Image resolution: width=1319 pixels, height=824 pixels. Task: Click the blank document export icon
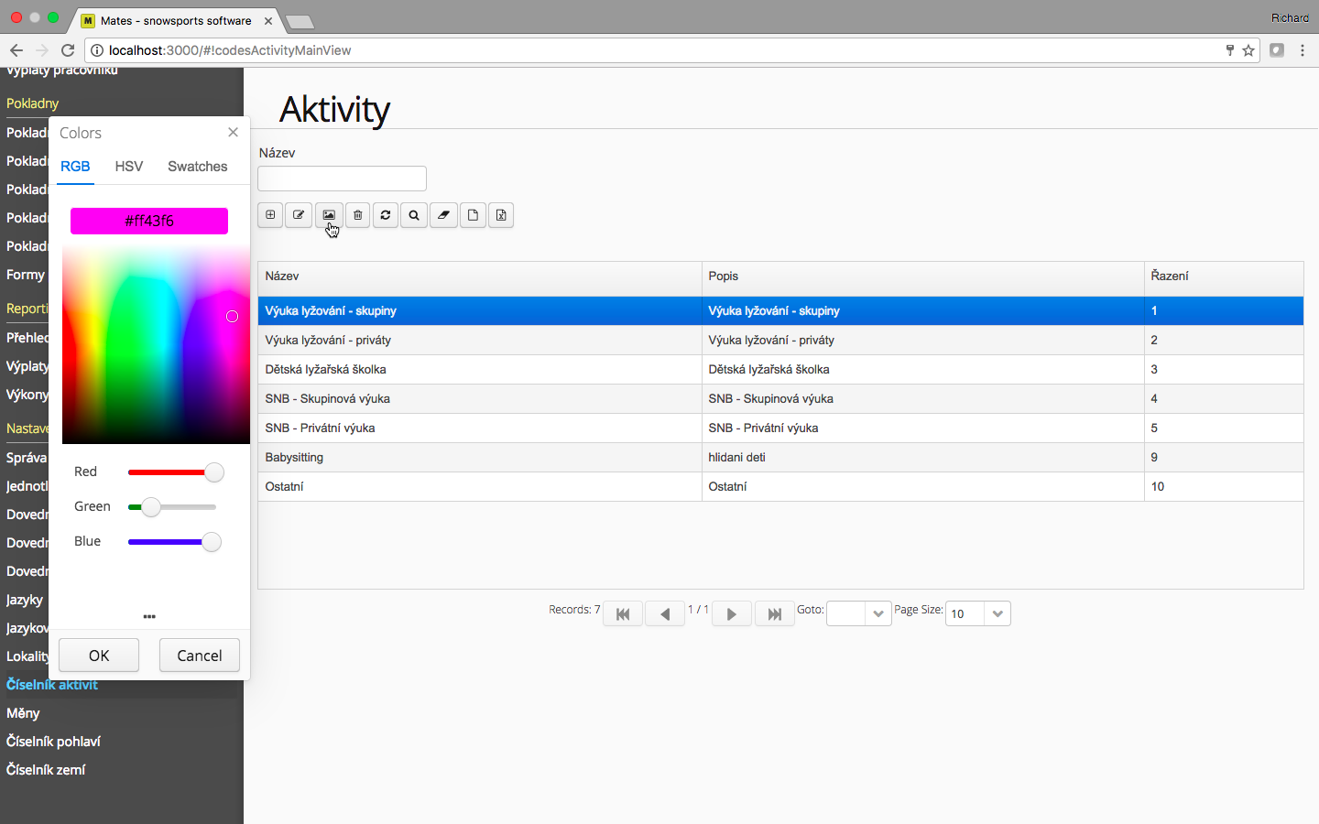(473, 215)
